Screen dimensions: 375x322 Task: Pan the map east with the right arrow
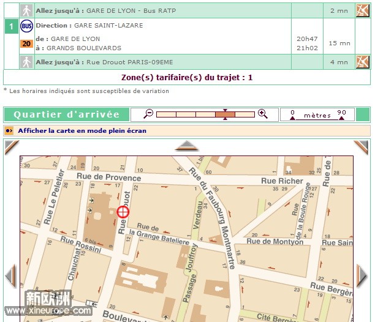click(x=362, y=275)
